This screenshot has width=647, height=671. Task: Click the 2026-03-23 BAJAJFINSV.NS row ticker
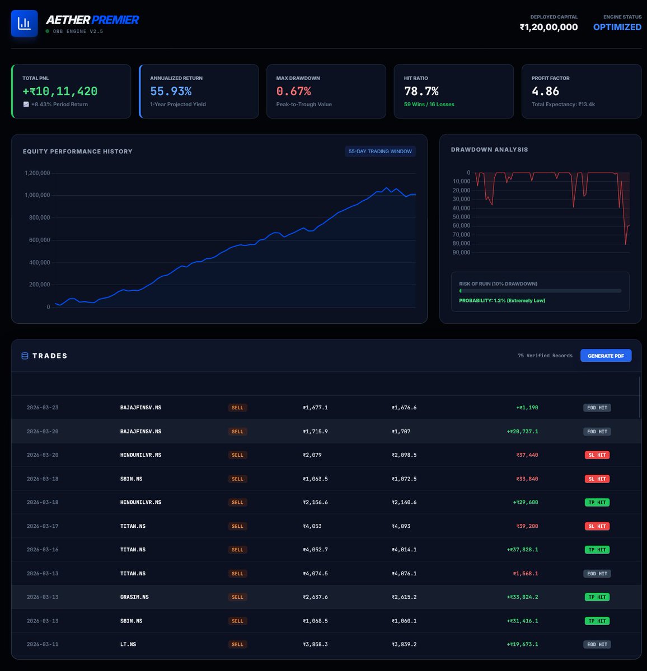coord(140,408)
